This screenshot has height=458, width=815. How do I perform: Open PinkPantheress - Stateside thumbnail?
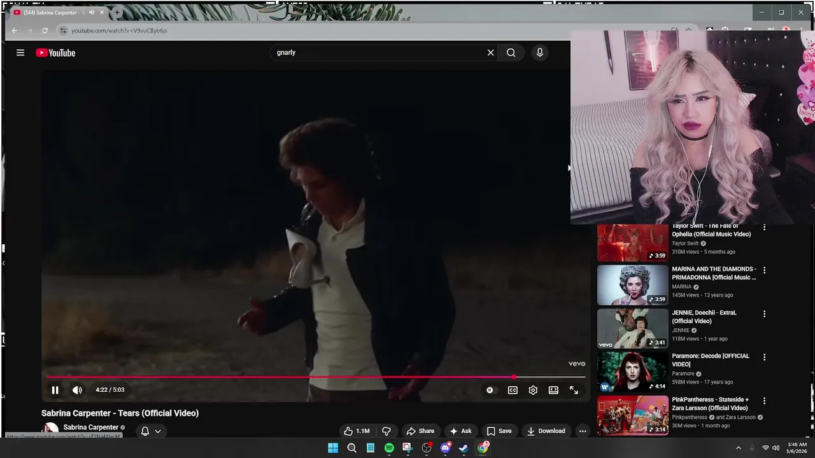click(632, 415)
